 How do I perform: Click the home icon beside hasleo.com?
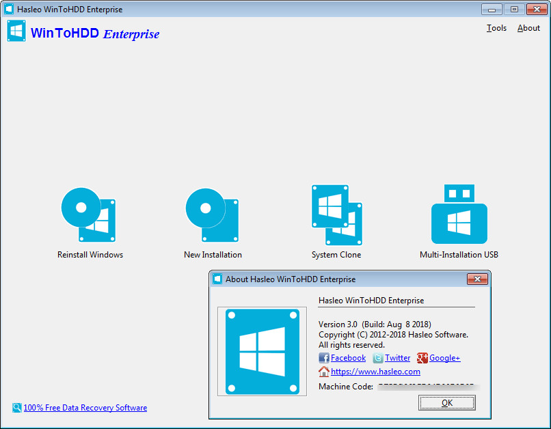coord(323,372)
